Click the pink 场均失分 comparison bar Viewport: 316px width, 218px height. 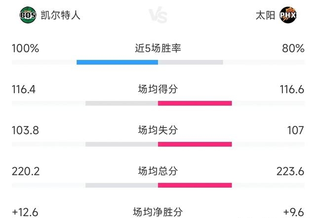tap(195, 144)
